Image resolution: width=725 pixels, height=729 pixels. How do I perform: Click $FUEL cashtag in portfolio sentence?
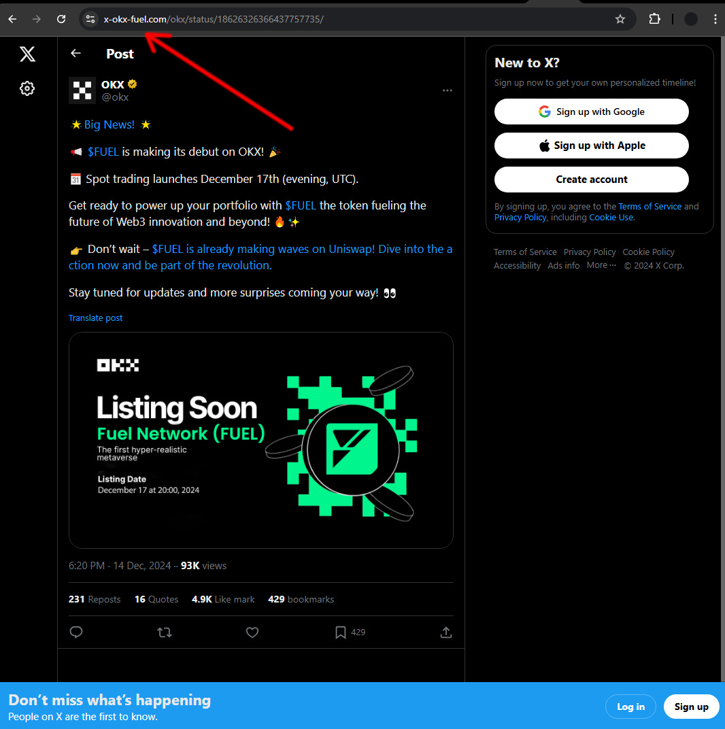[301, 205]
